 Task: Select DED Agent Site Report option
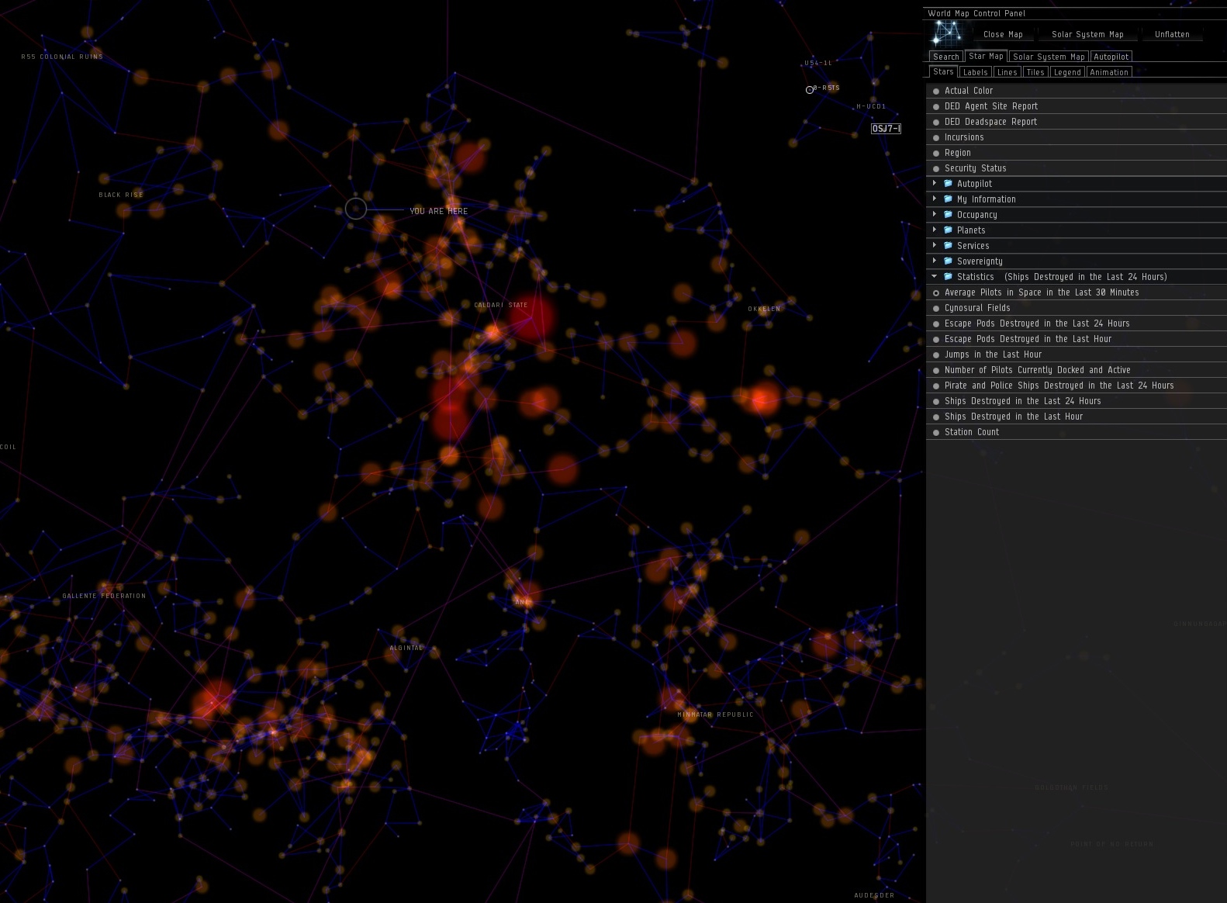[1077, 106]
